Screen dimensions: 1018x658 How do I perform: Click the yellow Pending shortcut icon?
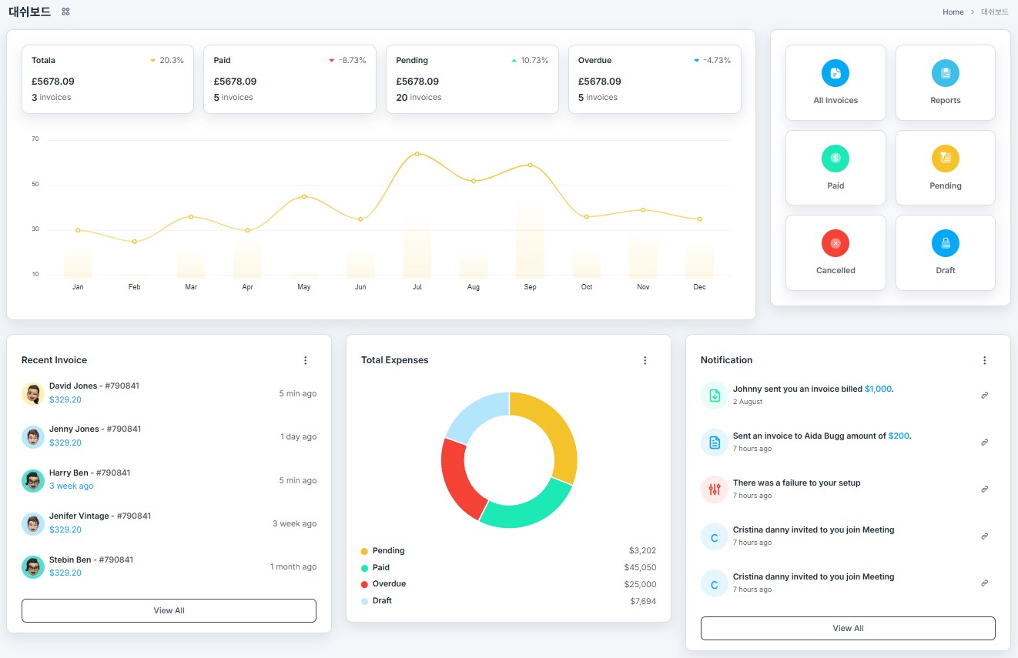point(945,159)
